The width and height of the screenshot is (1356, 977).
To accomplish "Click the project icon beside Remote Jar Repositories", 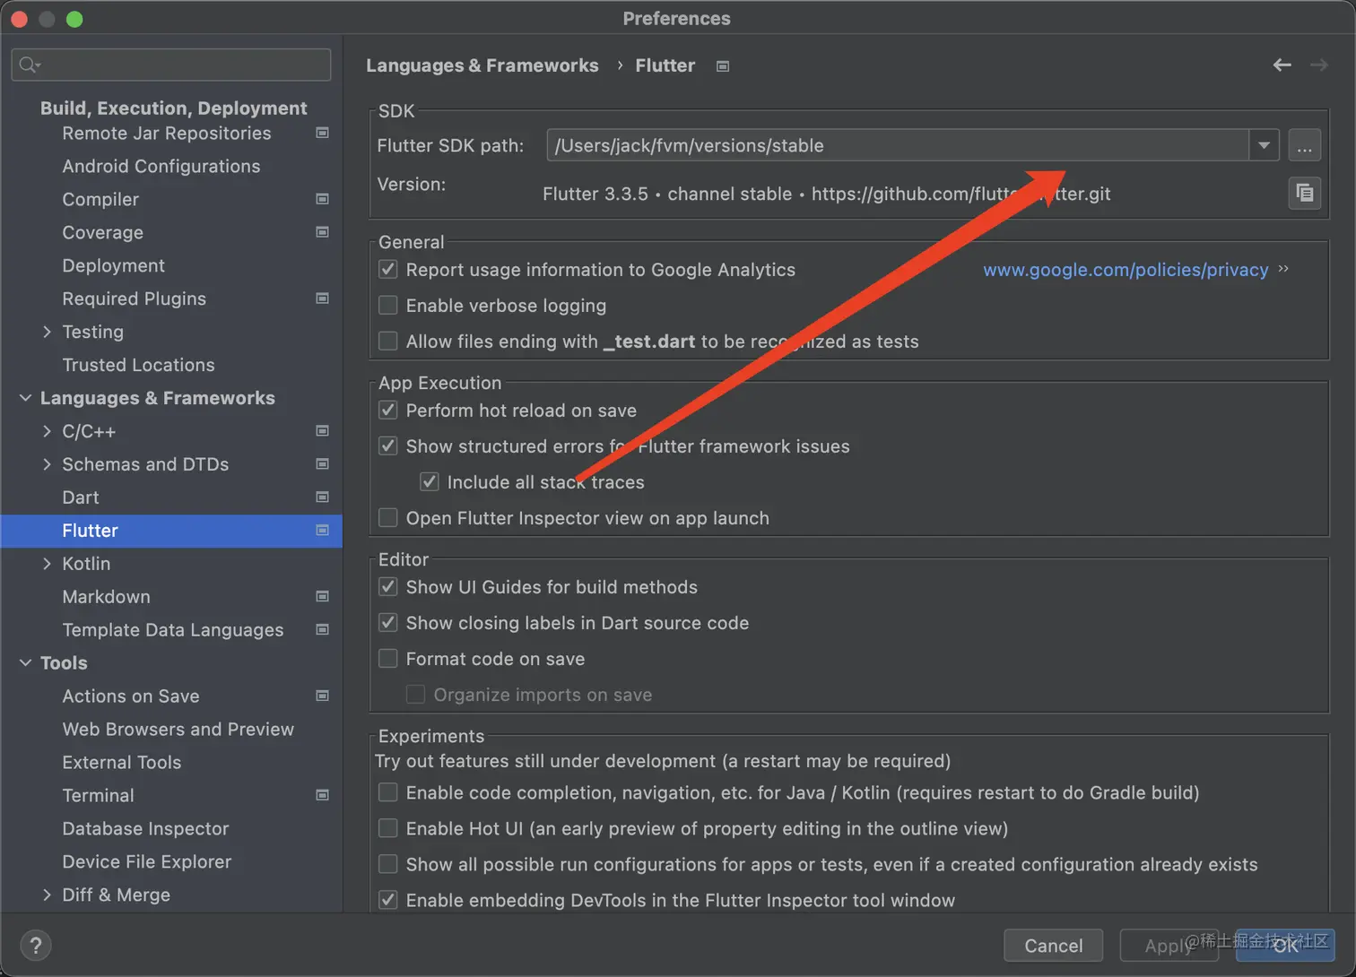I will 323,133.
